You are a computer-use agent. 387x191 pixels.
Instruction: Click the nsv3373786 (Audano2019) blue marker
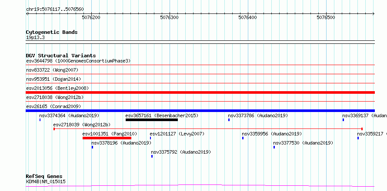tap(229, 120)
